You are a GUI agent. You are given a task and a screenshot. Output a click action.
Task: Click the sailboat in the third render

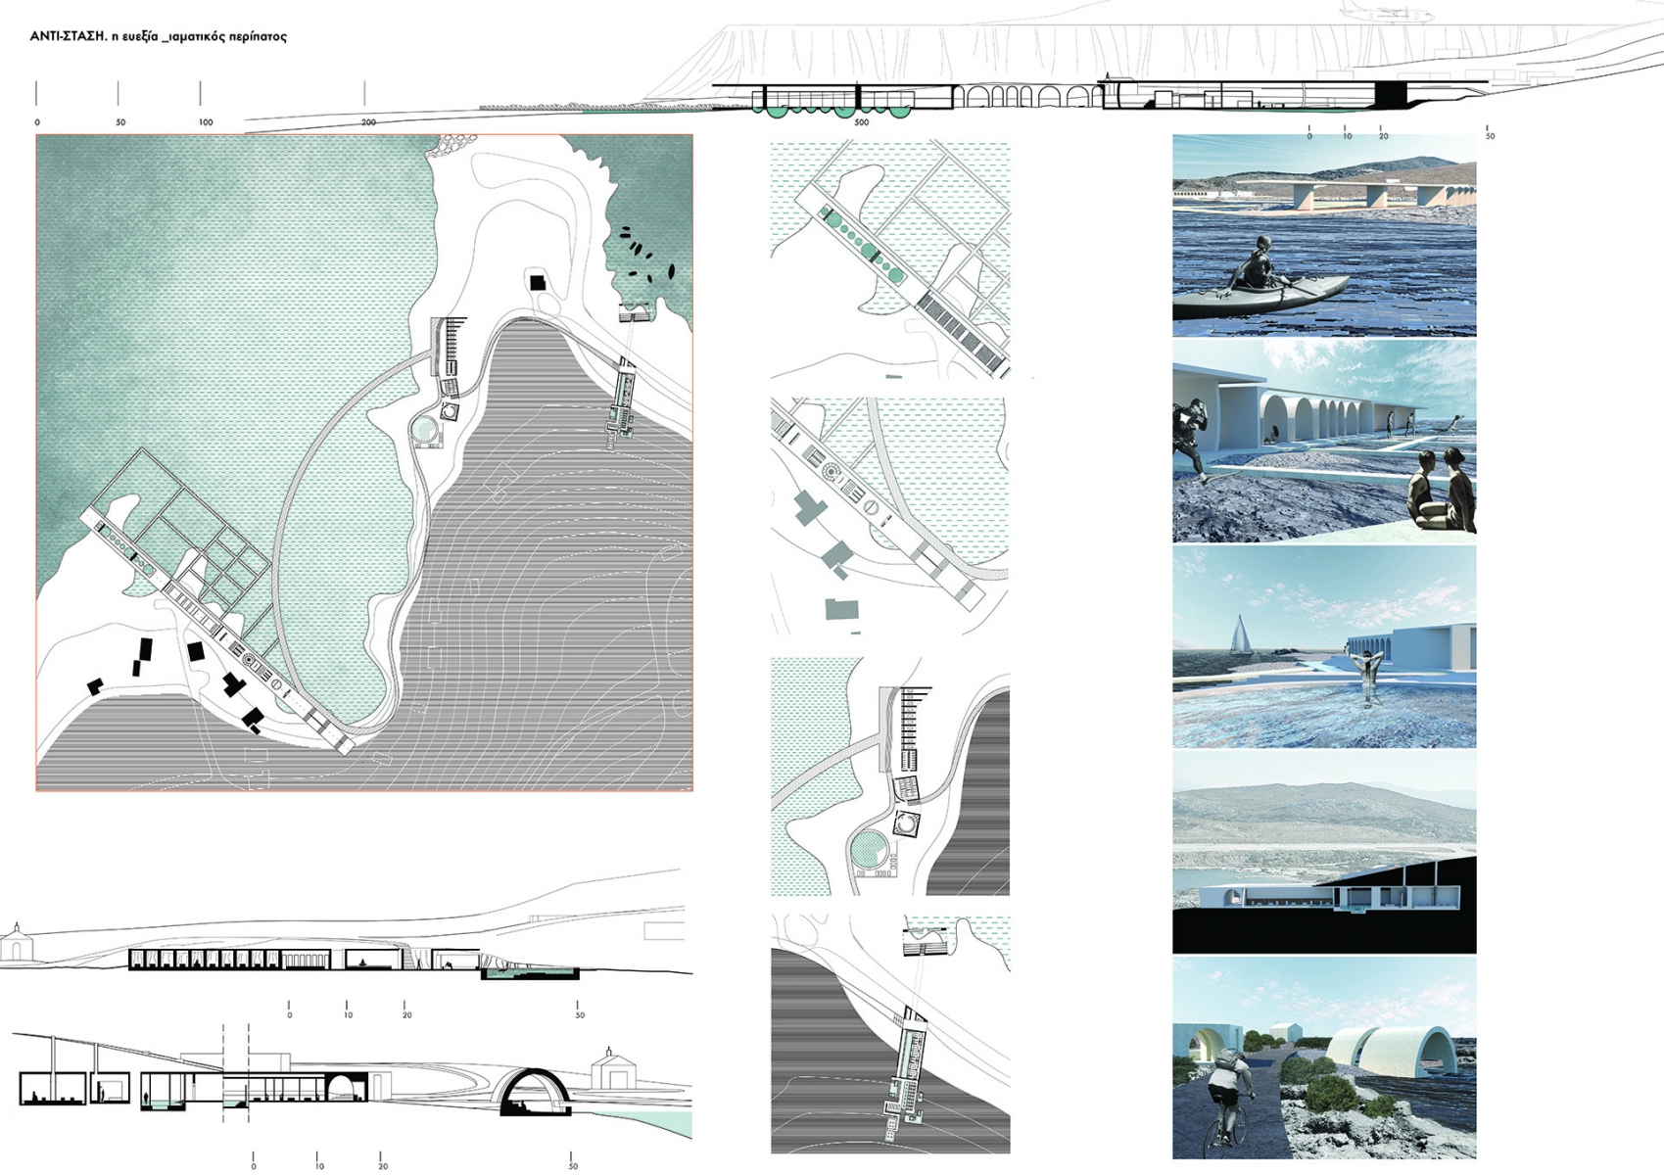[x=1241, y=634]
